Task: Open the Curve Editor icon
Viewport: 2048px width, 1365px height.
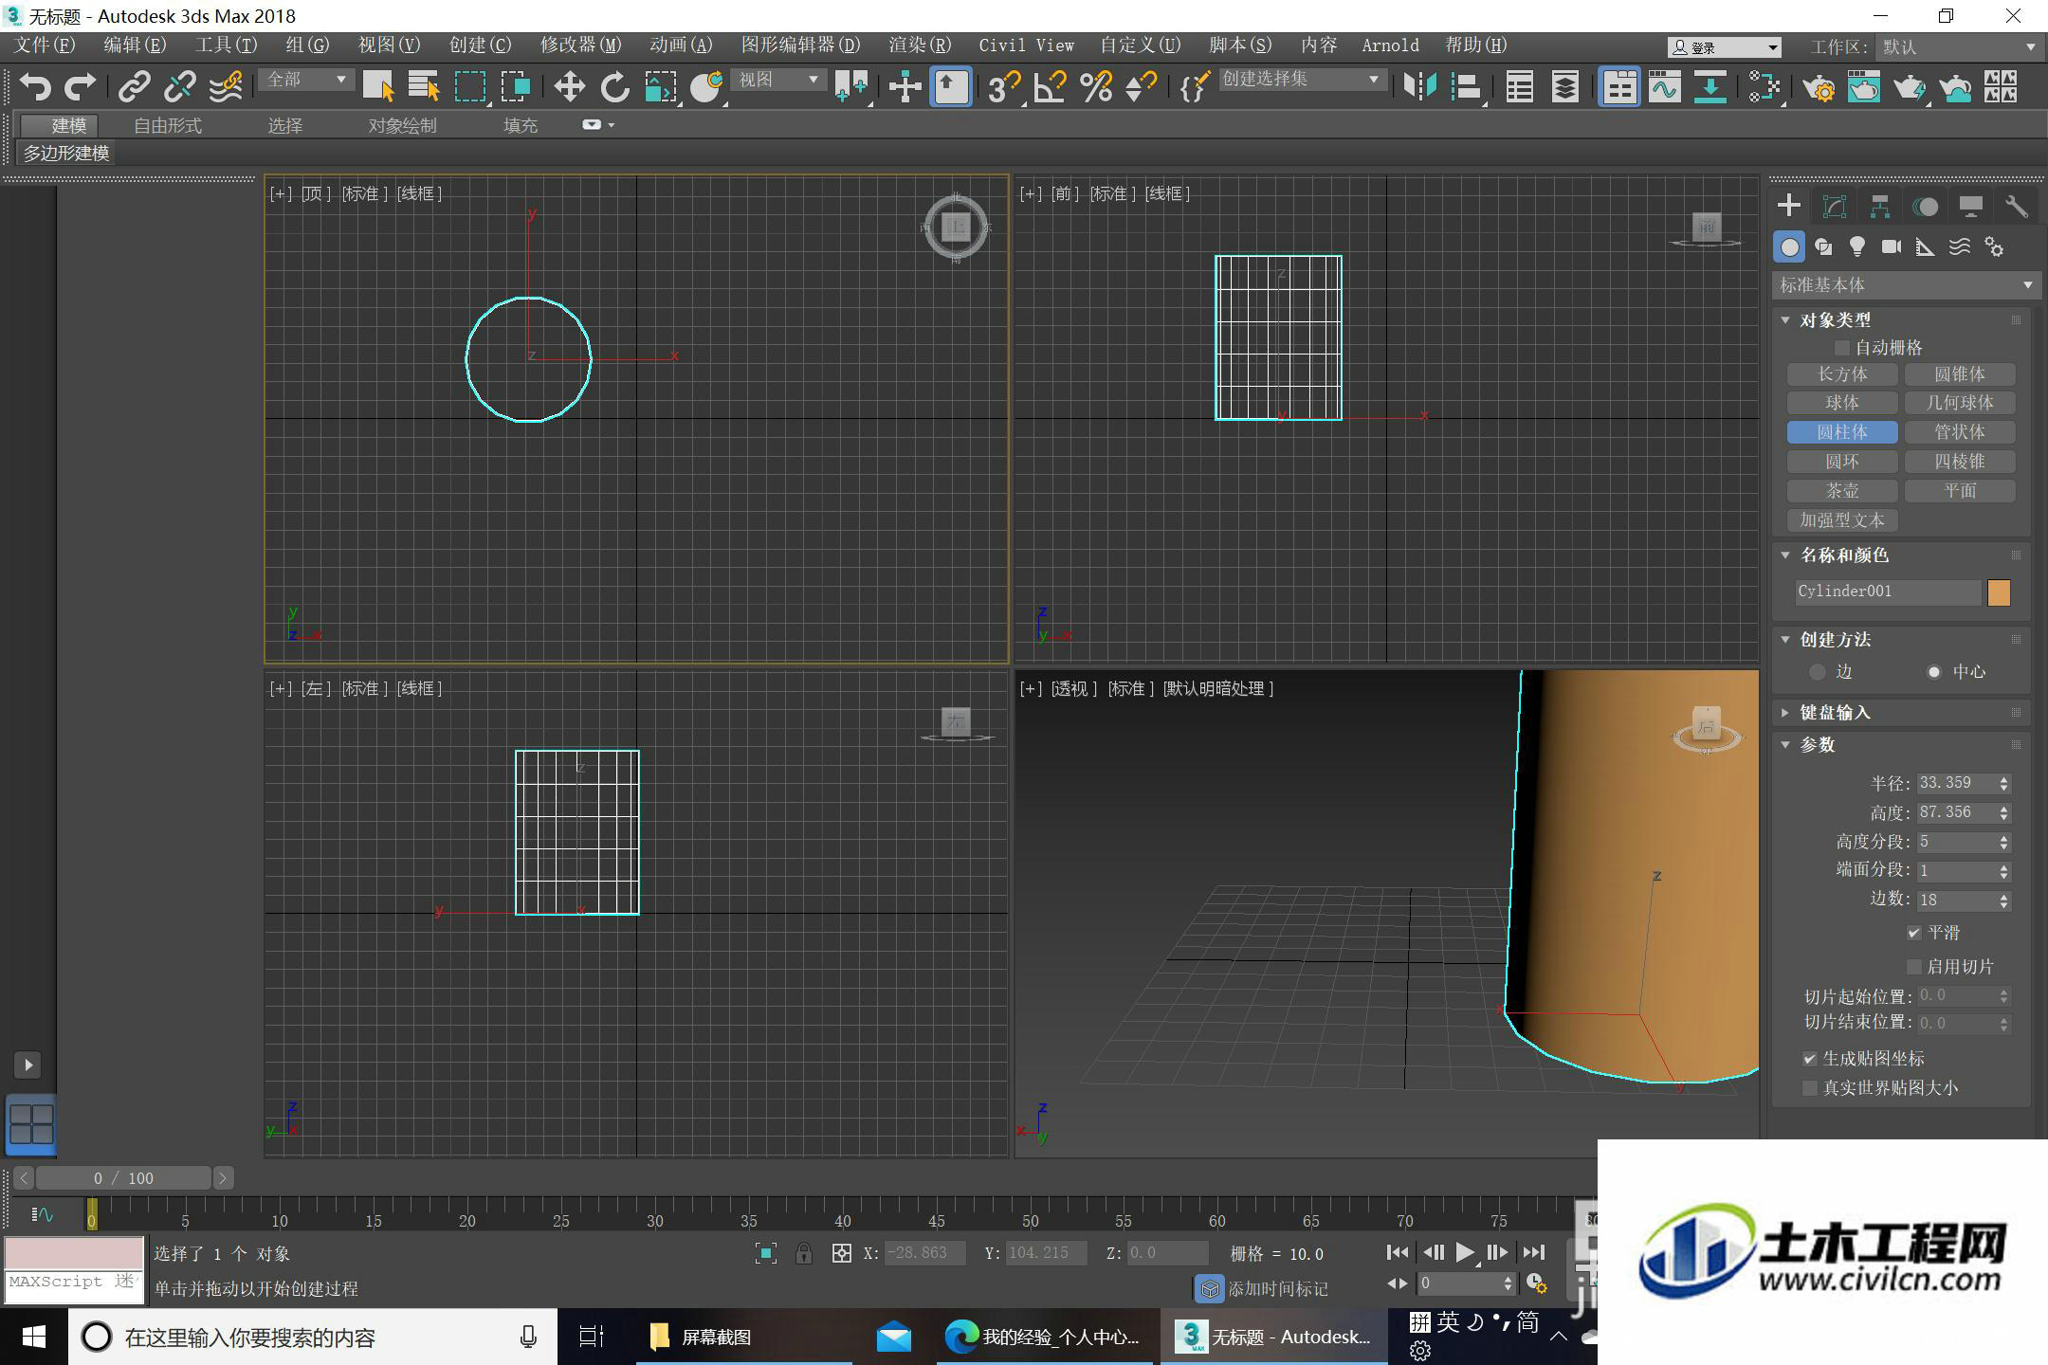Action: point(1664,87)
